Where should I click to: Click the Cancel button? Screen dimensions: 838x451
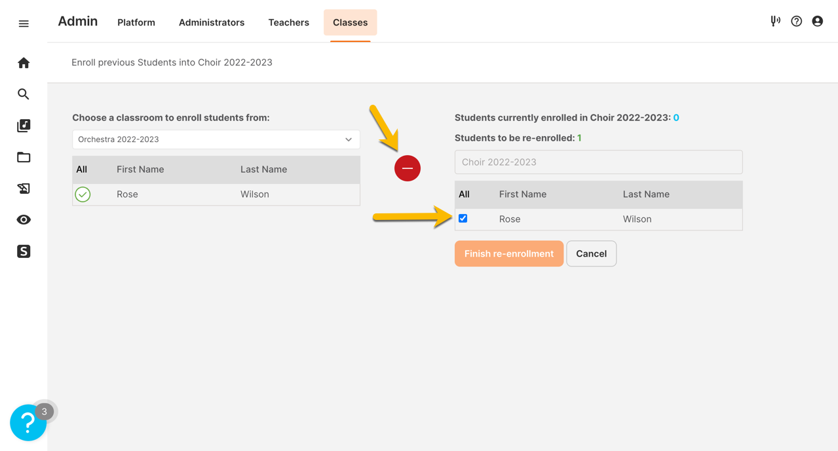pos(591,253)
